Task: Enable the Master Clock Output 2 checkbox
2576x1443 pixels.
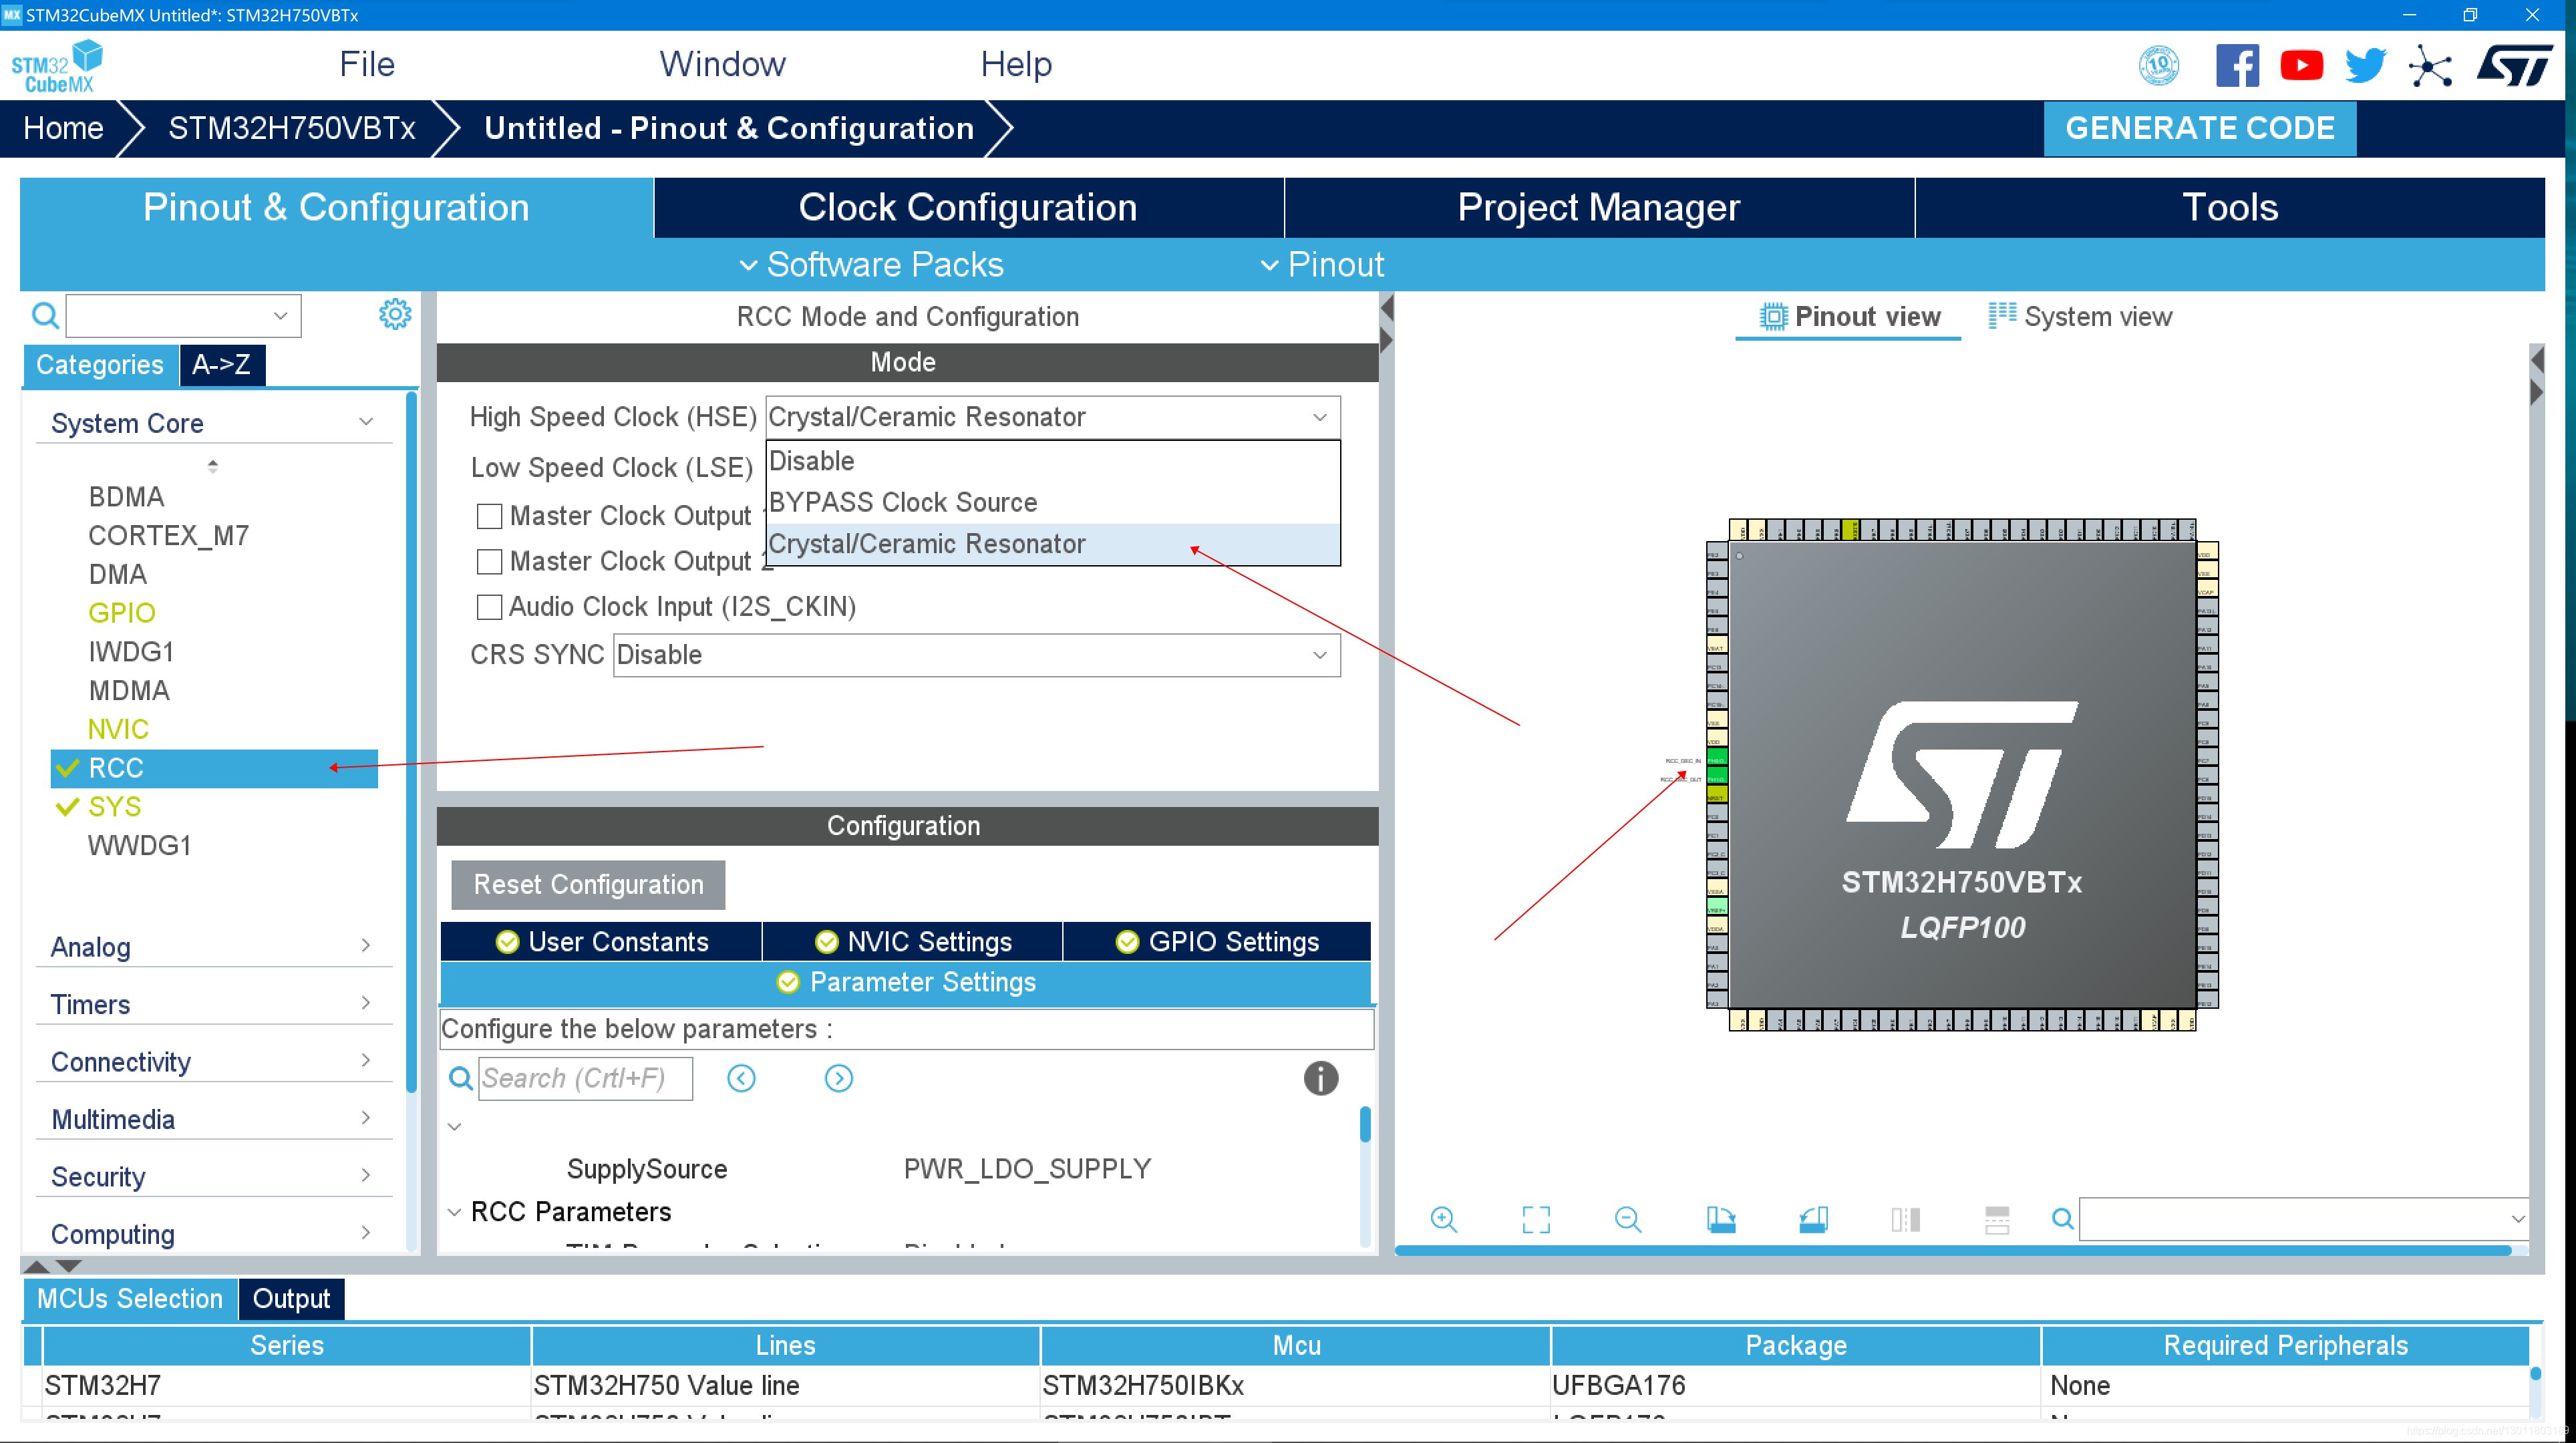Action: pyautogui.click(x=489, y=561)
